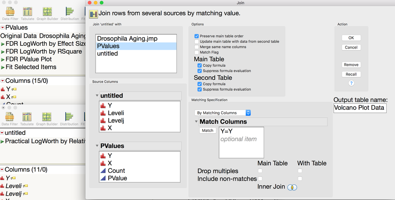
Task: Open Columns (11/0) red triangle menu
Action: click(x=2, y=170)
